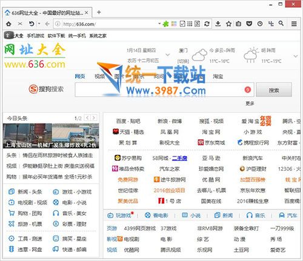Click 更多 below the search button
This screenshot has height=261, width=303.
point(250,104)
